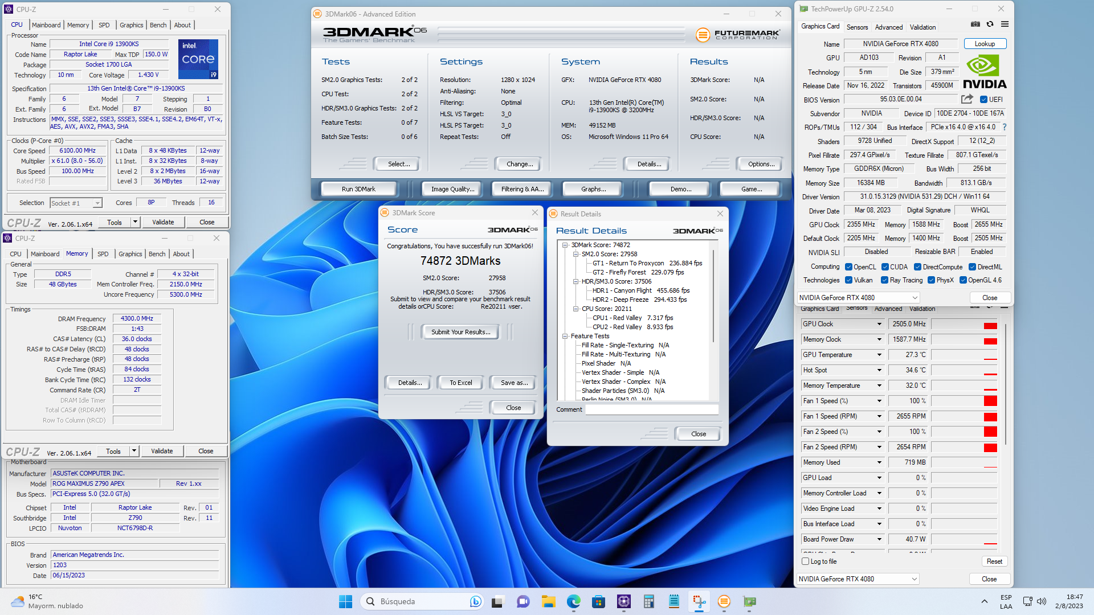Take a GPU-Z screenshot with camera icon
The height and width of the screenshot is (615, 1094).
point(975,24)
